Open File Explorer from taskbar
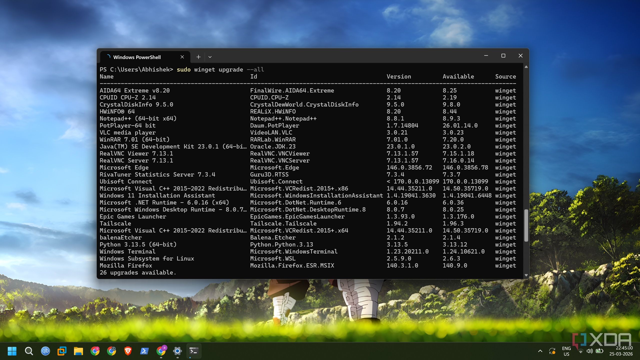This screenshot has width=640, height=360. coord(78,351)
